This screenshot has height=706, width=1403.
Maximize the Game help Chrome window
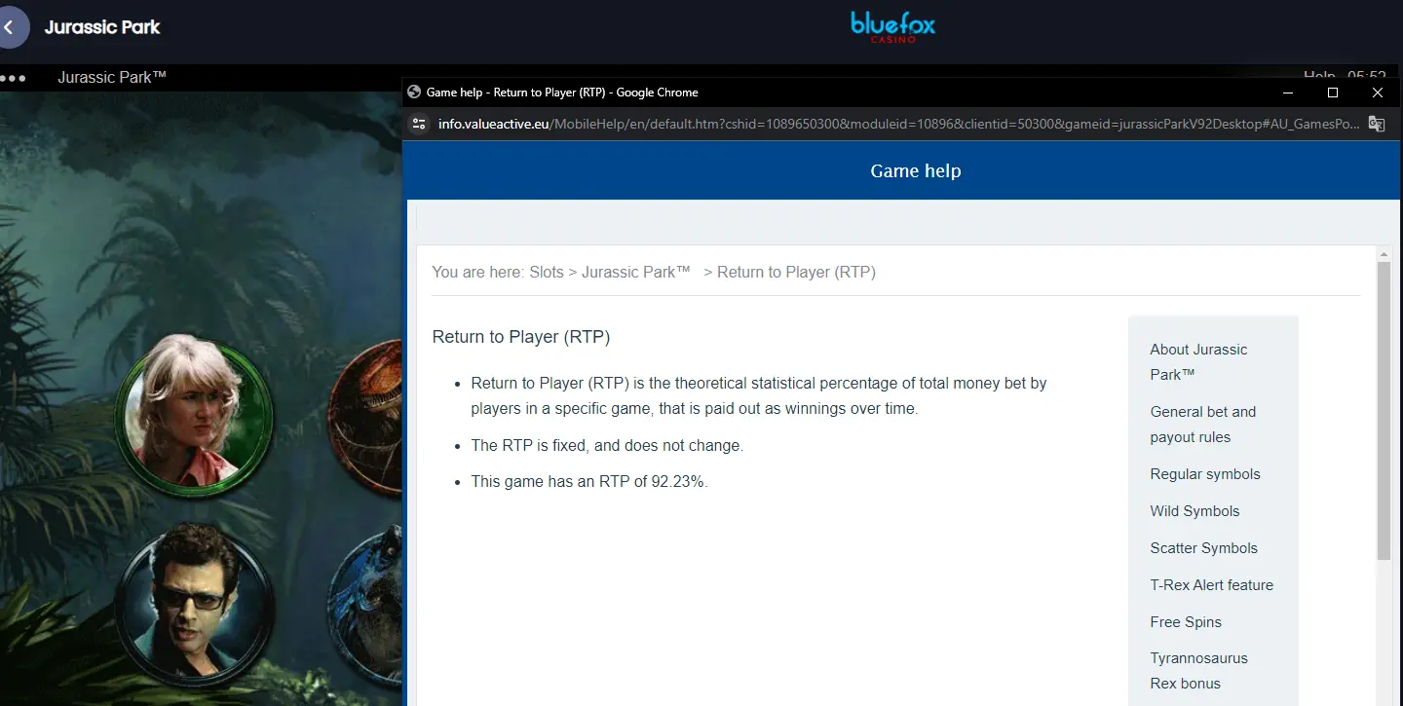(x=1333, y=93)
